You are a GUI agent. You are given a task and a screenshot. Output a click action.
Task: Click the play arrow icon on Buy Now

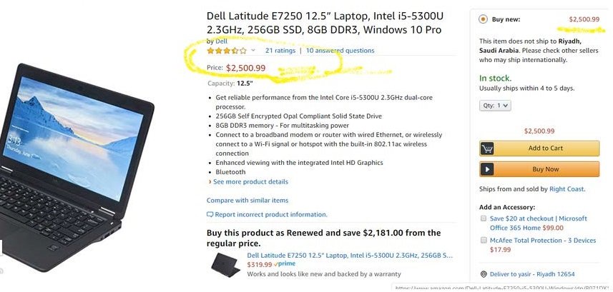pos(488,169)
